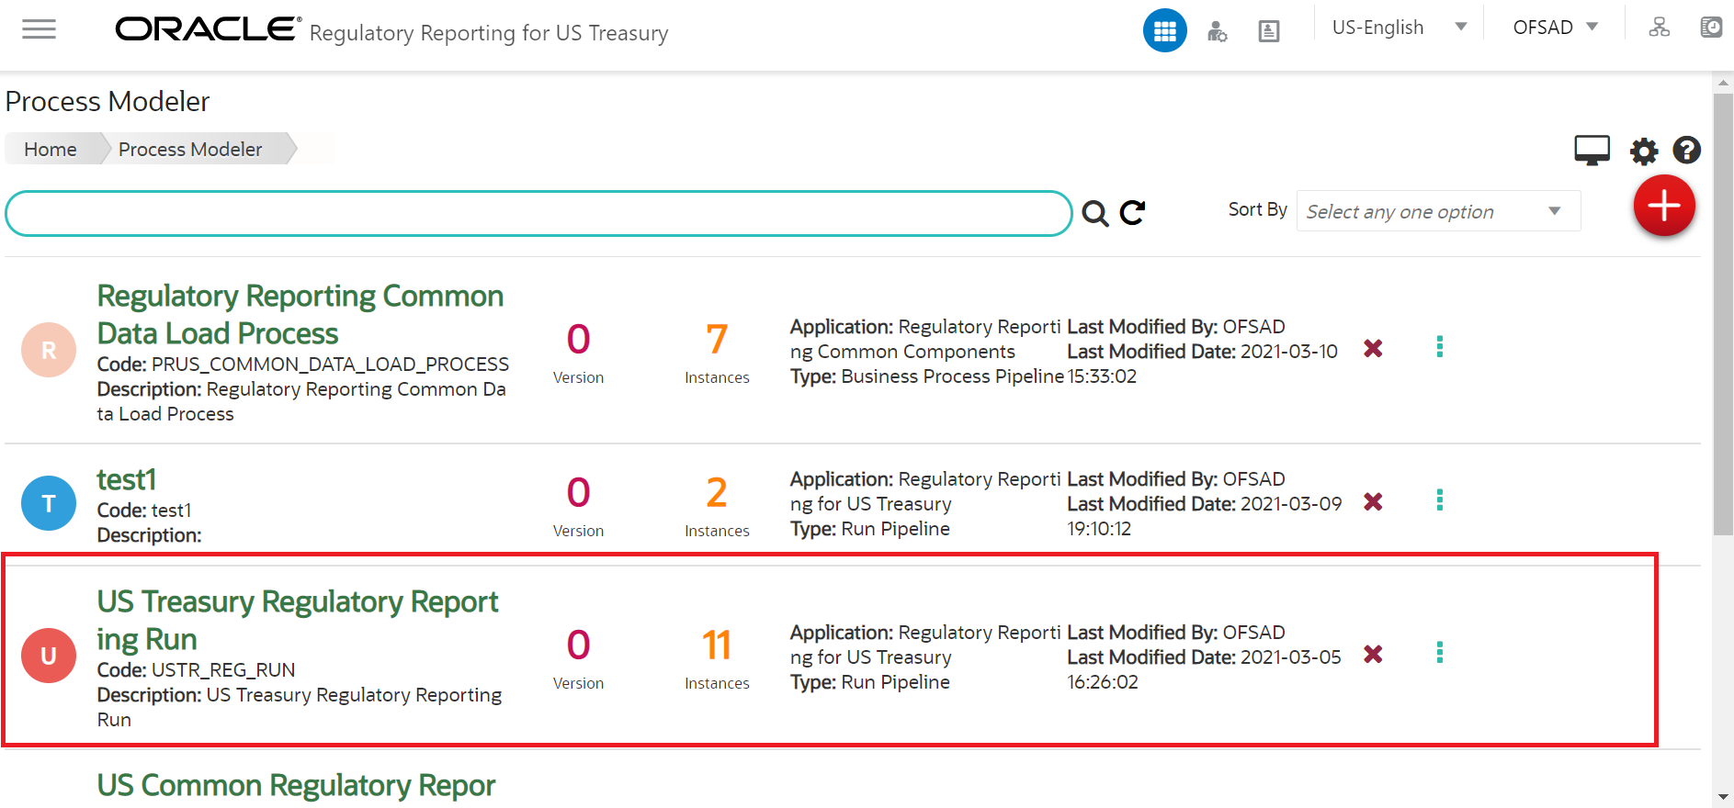The height and width of the screenshot is (808, 1734).
Task: Click the last-login clock icon in header
Action: tap(1710, 28)
